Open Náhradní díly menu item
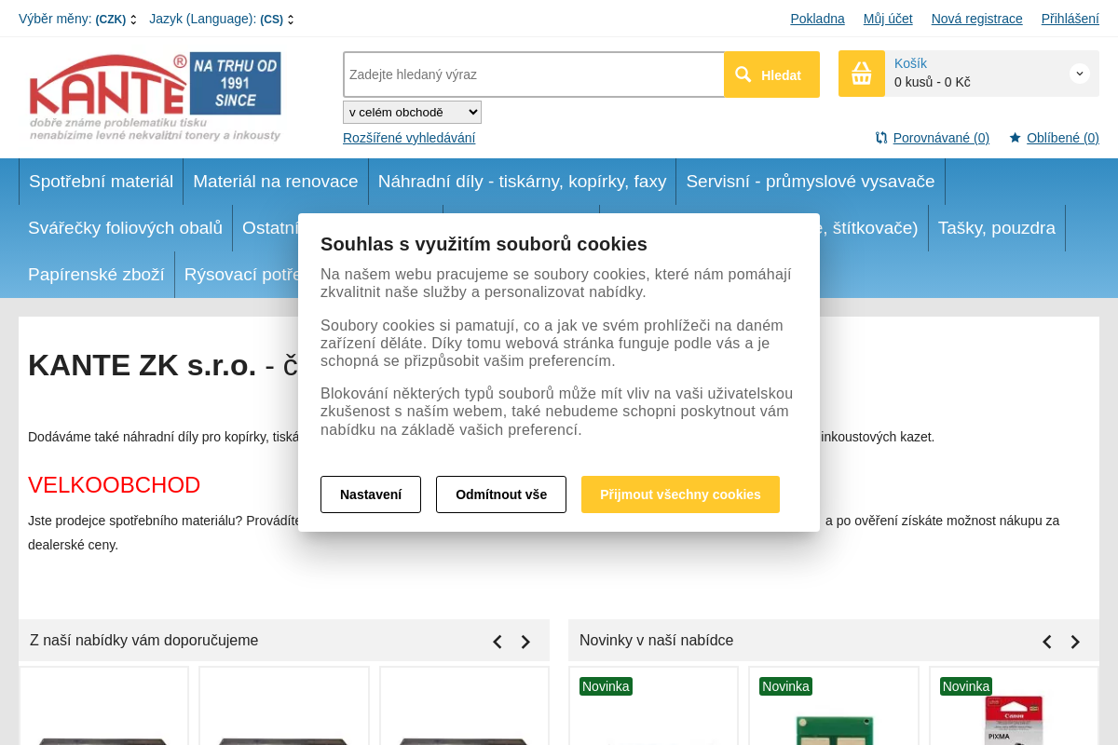This screenshot has height=745, width=1118. [522, 182]
